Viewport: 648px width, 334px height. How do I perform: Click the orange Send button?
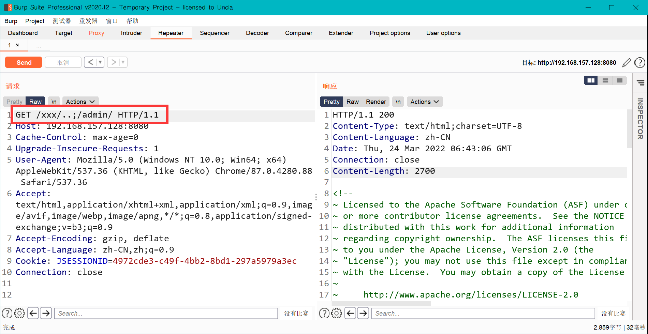[24, 62]
